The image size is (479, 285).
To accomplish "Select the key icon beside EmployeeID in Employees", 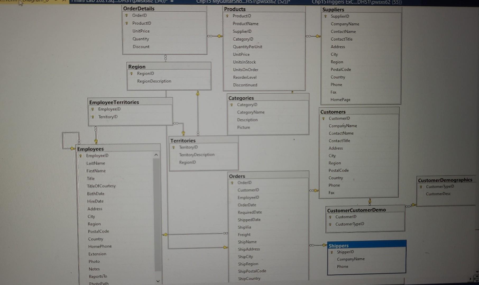I will tap(80, 155).
